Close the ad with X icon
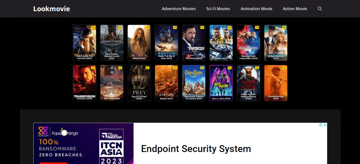 (325, 125)
